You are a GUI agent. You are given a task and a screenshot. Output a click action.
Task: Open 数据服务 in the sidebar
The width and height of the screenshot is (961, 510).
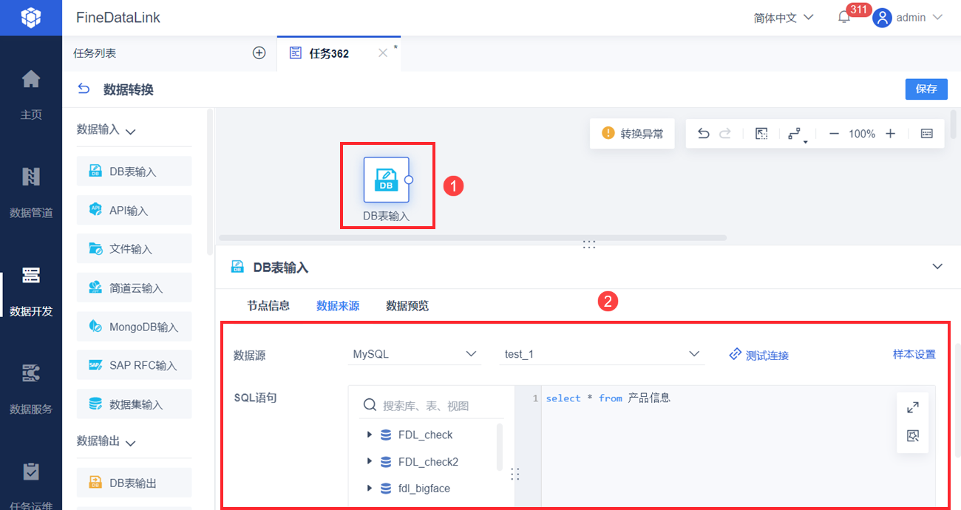(31, 387)
